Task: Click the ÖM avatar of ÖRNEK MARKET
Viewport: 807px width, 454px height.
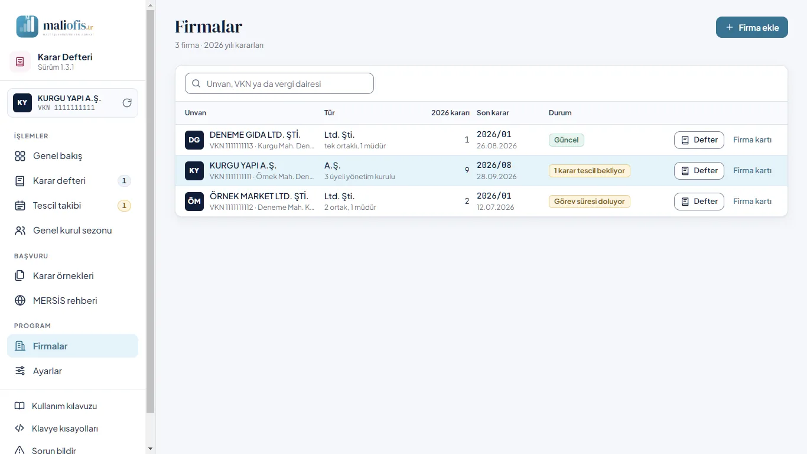Action: pos(194,202)
